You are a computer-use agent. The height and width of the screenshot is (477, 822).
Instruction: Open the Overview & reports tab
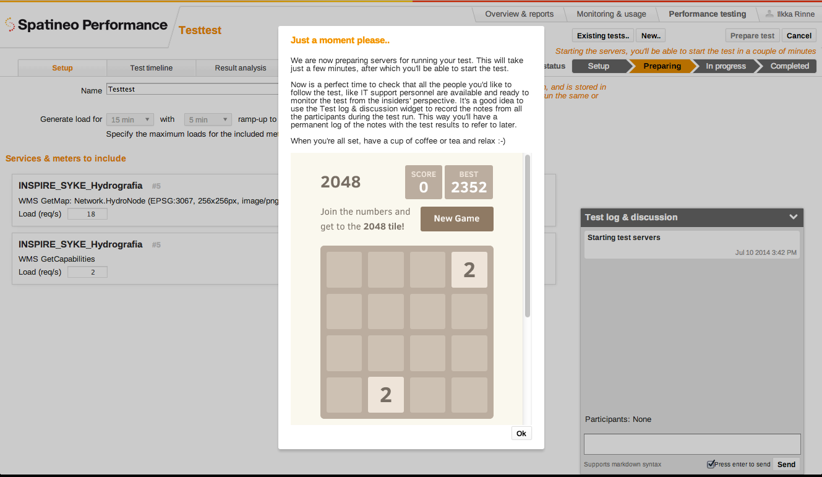point(519,14)
